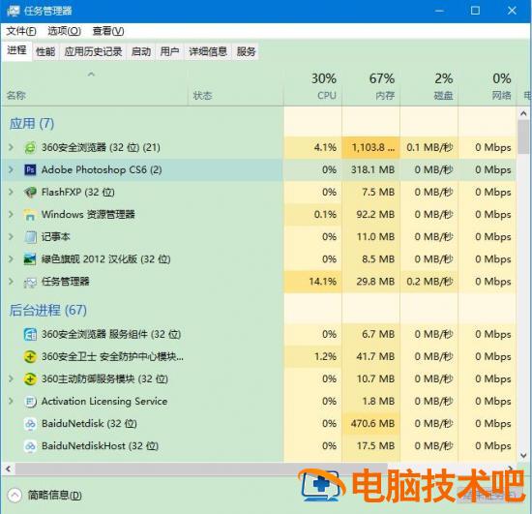Viewport: 532px width, 514px height.
Task: Open the 文件(F) menu
Action: (21, 31)
